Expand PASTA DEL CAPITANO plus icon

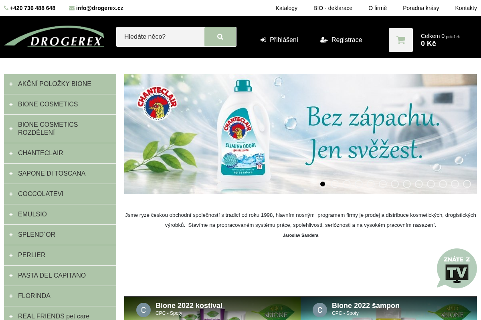tap(11, 276)
